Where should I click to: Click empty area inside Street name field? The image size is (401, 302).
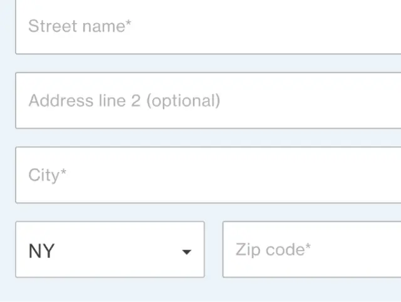pos(282,27)
